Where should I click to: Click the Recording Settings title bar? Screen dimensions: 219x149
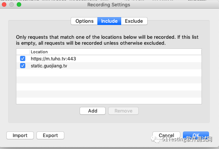tap(109, 4)
